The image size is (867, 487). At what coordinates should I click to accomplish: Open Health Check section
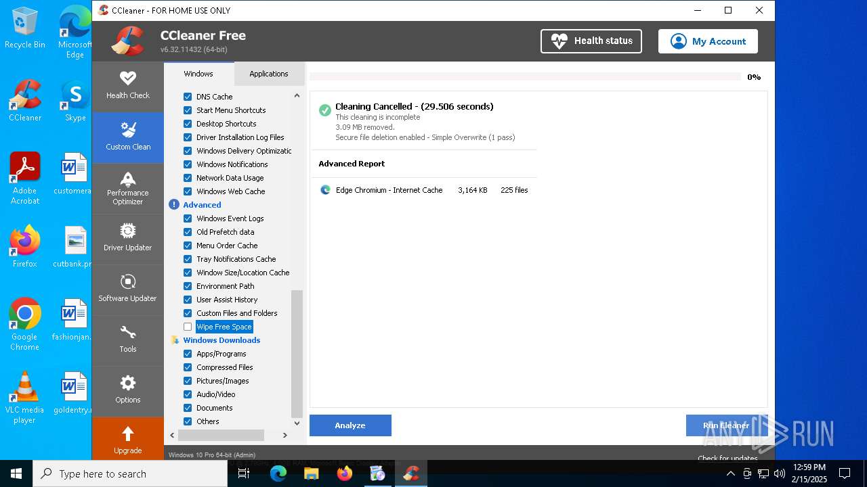click(x=127, y=86)
